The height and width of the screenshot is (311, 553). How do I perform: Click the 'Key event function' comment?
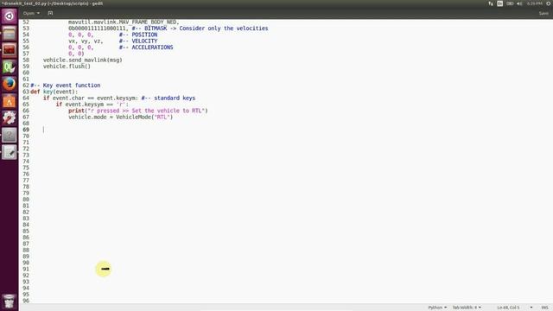pos(66,86)
